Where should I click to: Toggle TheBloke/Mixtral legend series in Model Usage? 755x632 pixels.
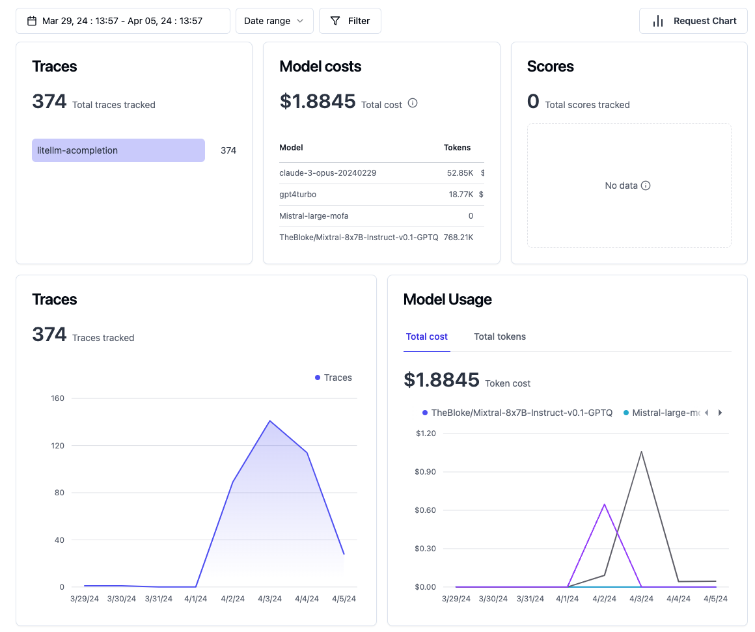(517, 413)
